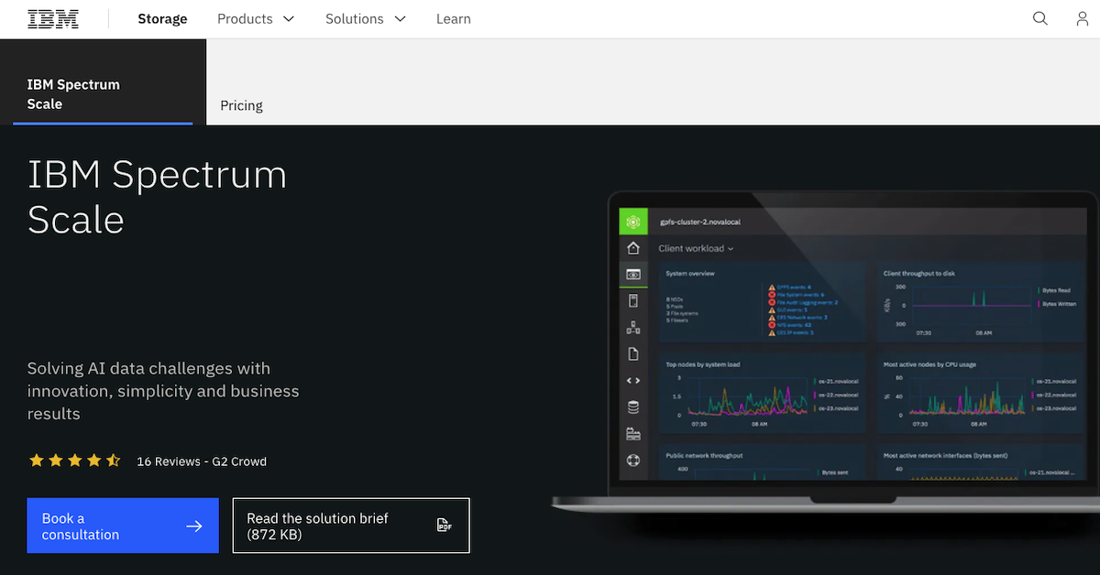The height and width of the screenshot is (575, 1100).
Task: Open the Learn menu item
Action: 453,18
